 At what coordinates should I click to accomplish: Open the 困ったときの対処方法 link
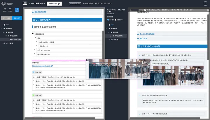point(147,34)
